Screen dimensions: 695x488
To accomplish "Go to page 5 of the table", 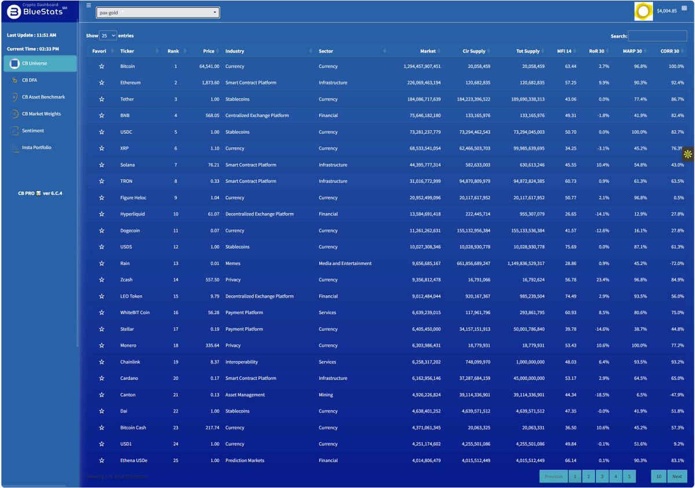I will click(630, 476).
